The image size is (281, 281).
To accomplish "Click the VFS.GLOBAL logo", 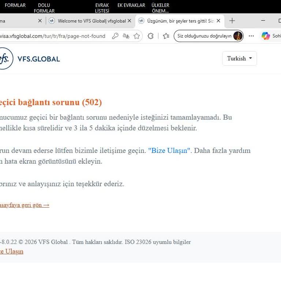I will click(x=29, y=59).
